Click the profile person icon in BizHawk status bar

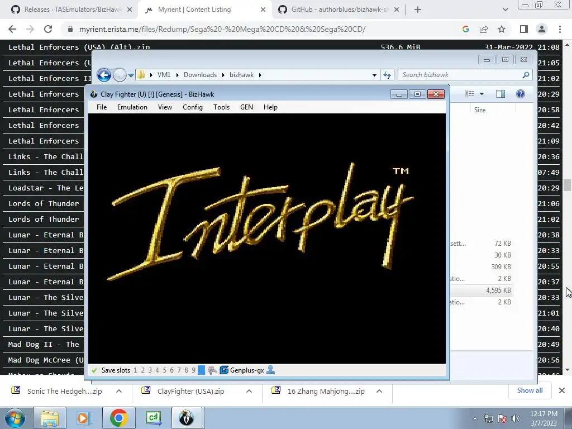[x=270, y=370]
